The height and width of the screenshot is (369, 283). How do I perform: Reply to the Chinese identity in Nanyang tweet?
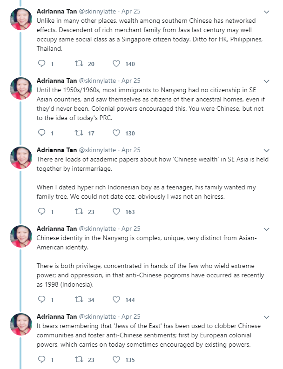pyautogui.click(x=41, y=300)
